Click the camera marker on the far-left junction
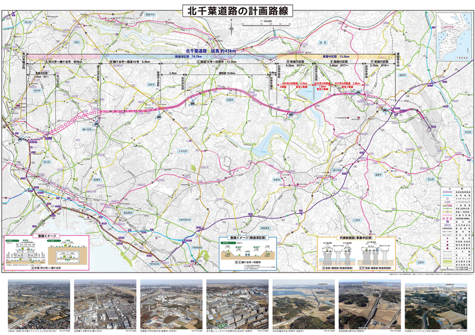 [x=20, y=139]
